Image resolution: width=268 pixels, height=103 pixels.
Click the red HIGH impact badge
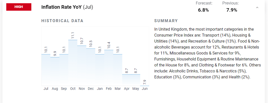coord(19,7)
